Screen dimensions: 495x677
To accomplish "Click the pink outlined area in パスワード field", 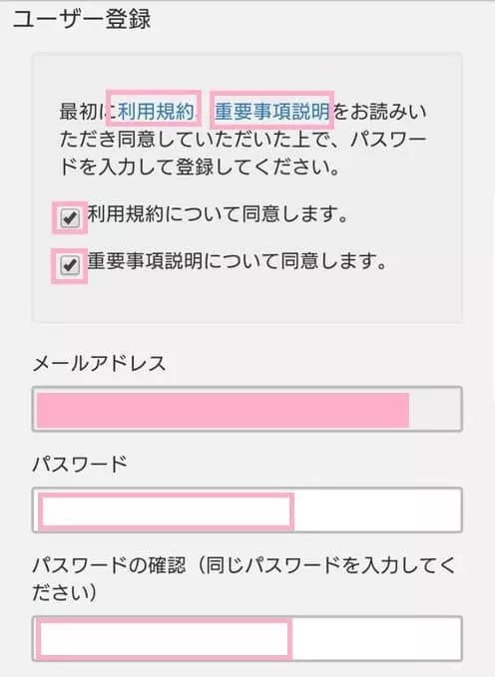I will coord(166,511).
